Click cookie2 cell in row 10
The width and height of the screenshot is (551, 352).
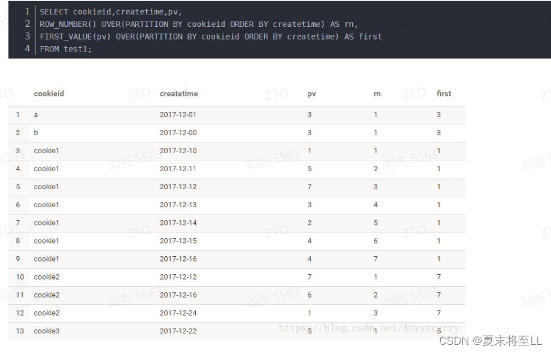[47, 277]
